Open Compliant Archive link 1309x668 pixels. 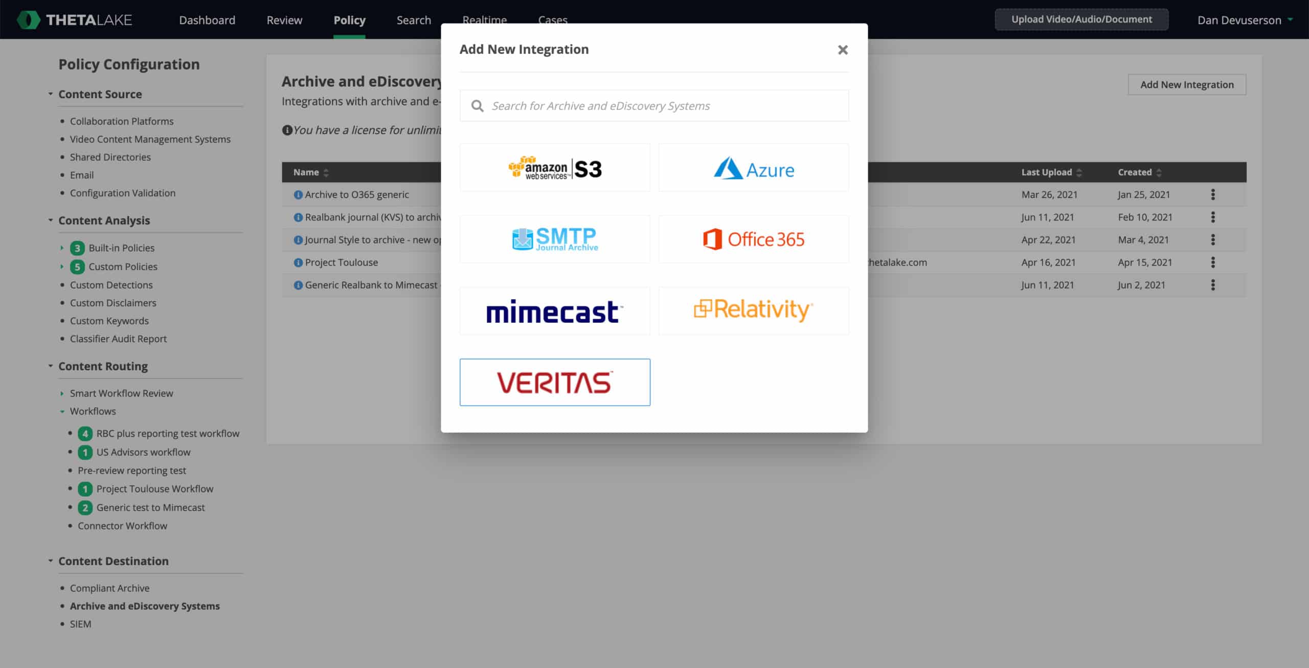(110, 588)
